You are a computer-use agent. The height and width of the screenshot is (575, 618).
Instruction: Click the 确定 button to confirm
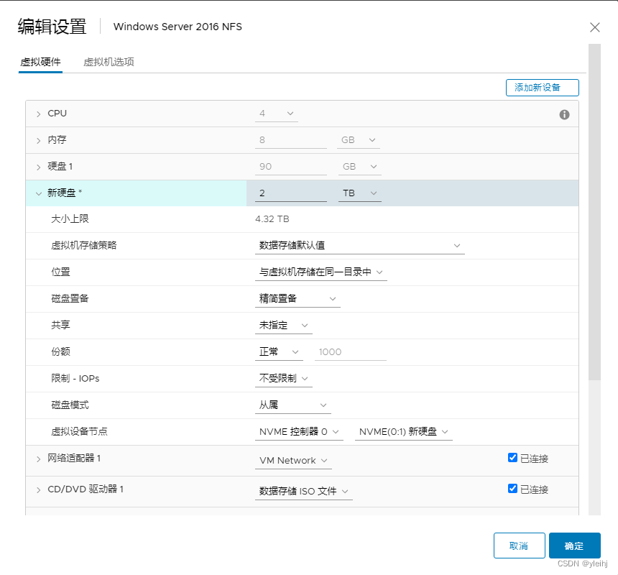574,546
